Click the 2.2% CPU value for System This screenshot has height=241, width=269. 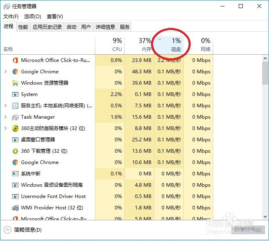116,94
